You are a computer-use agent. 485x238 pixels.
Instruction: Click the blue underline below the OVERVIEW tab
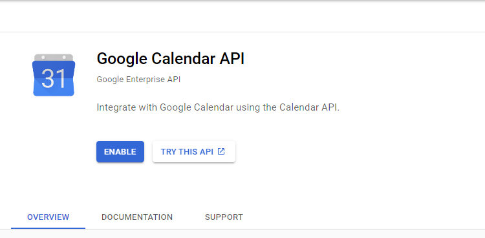48,228
